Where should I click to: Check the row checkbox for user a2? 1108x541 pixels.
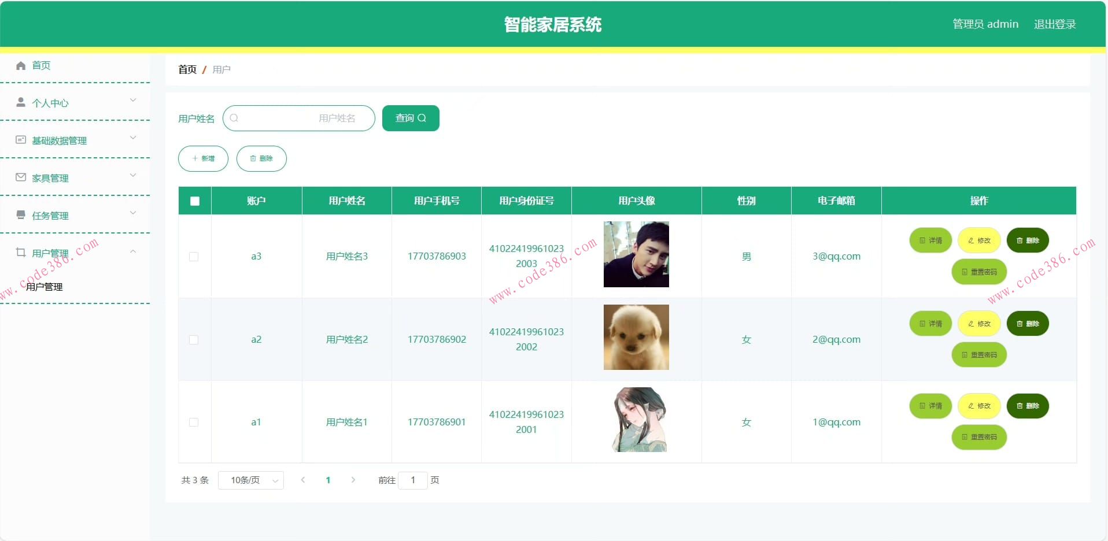tap(194, 341)
